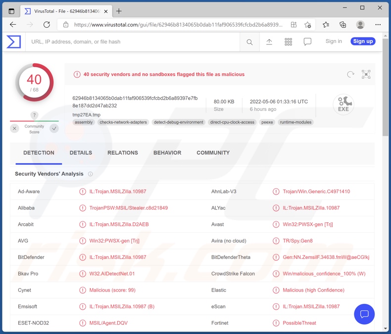Click the page vertical scrollbar thumb

(x=385, y=87)
